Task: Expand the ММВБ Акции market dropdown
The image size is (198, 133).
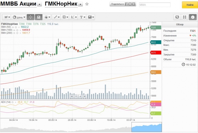Action: pyautogui.click(x=40, y=5)
